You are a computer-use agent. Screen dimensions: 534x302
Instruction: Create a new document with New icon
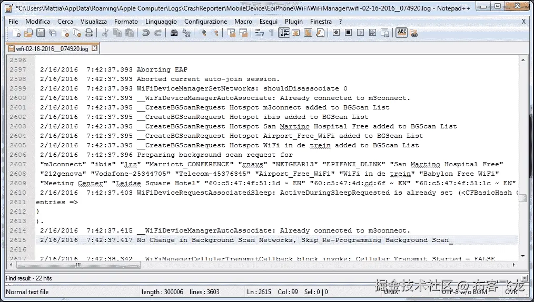(x=16, y=33)
